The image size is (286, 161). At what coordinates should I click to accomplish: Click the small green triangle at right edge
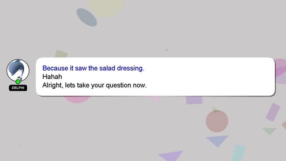click(269, 131)
